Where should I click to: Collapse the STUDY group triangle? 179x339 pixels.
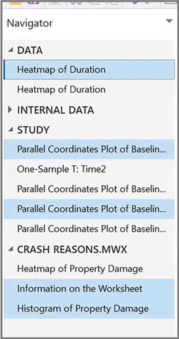tap(10, 129)
